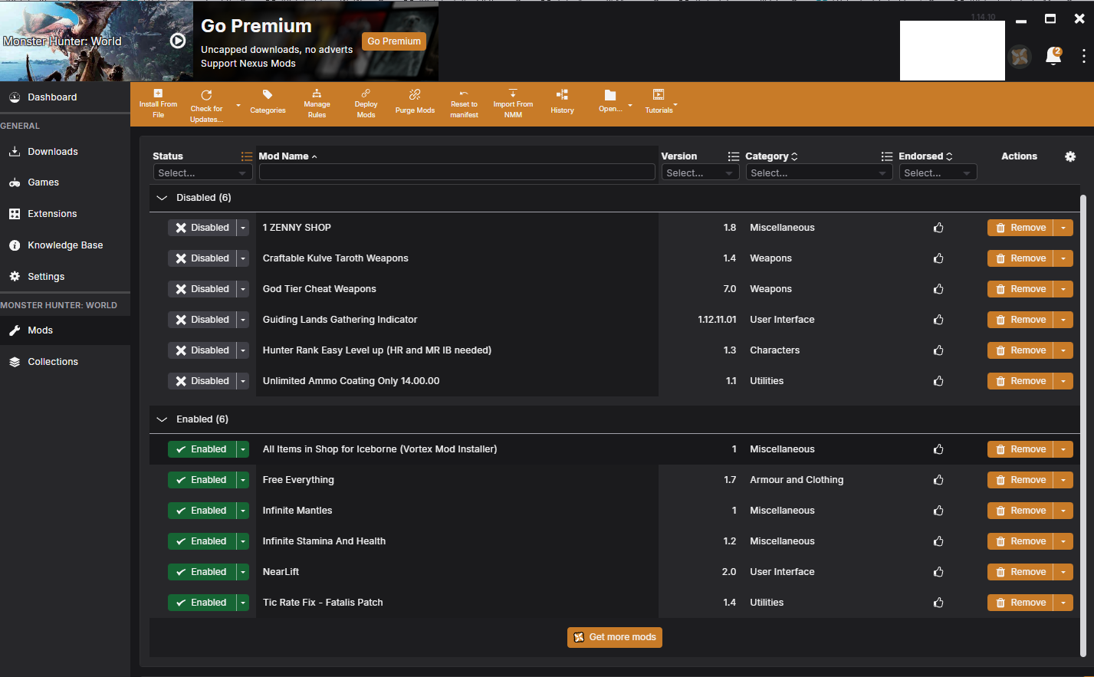Open Settings in sidebar
This screenshot has height=677, width=1094.
[46, 277]
